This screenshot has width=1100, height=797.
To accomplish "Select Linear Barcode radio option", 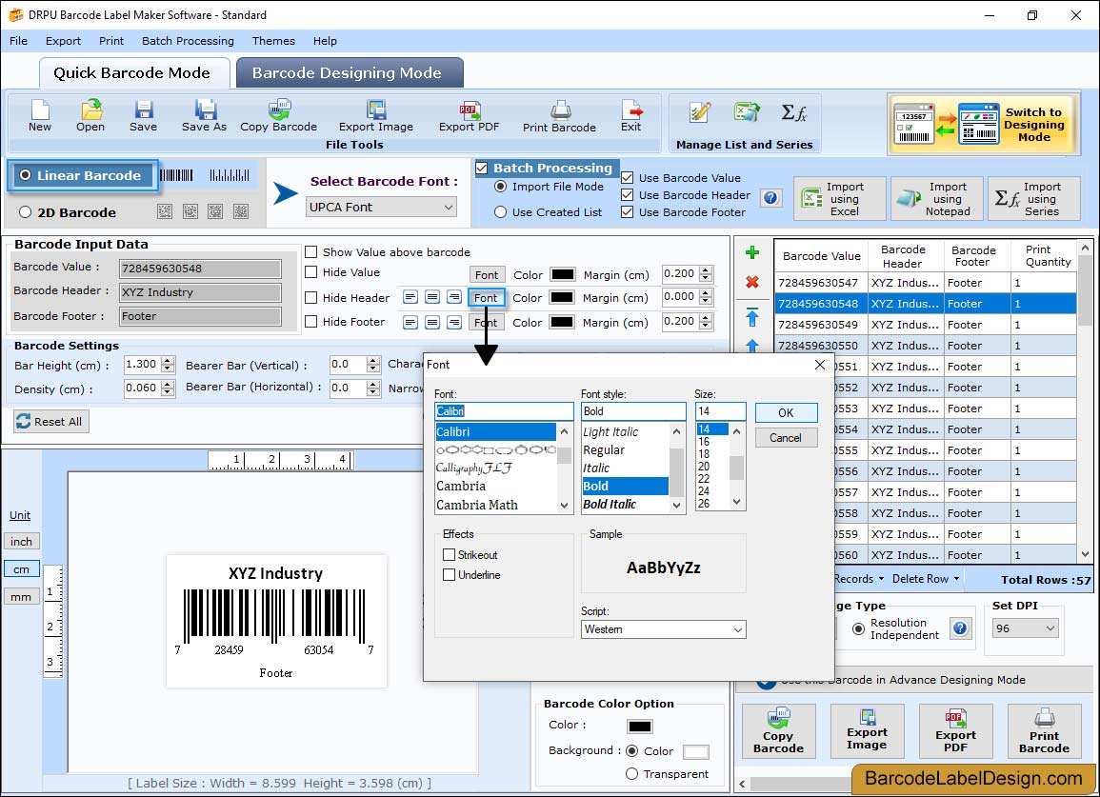I will click(26, 175).
